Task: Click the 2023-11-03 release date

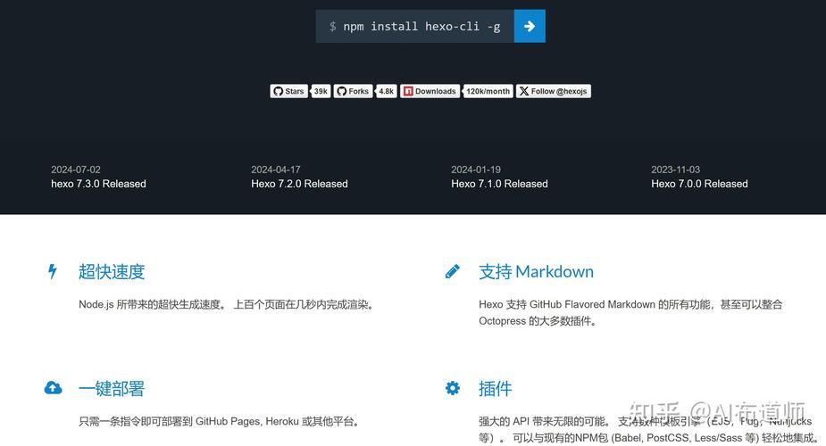Action: (675, 169)
